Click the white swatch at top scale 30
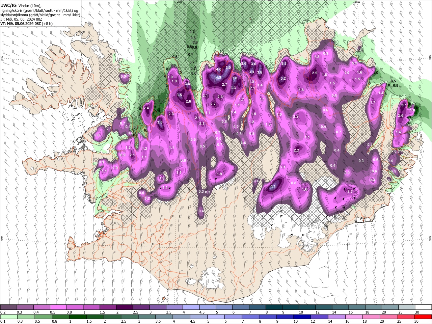Image resolution: width=432 pixels, height=324 pixels. coord(423,307)
